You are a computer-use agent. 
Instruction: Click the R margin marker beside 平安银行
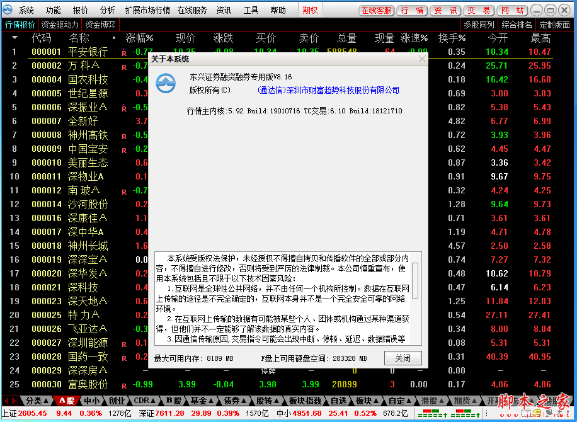[x=124, y=53]
